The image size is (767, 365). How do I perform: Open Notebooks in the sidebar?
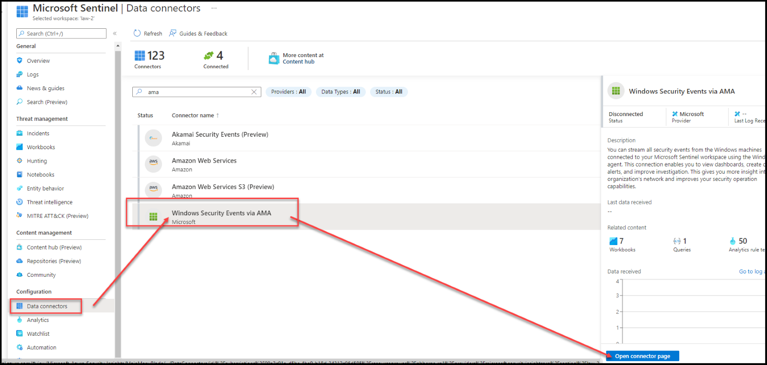41,175
